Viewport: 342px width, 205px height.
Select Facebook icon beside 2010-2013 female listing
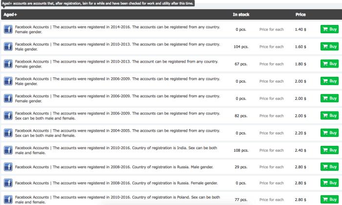8,64
